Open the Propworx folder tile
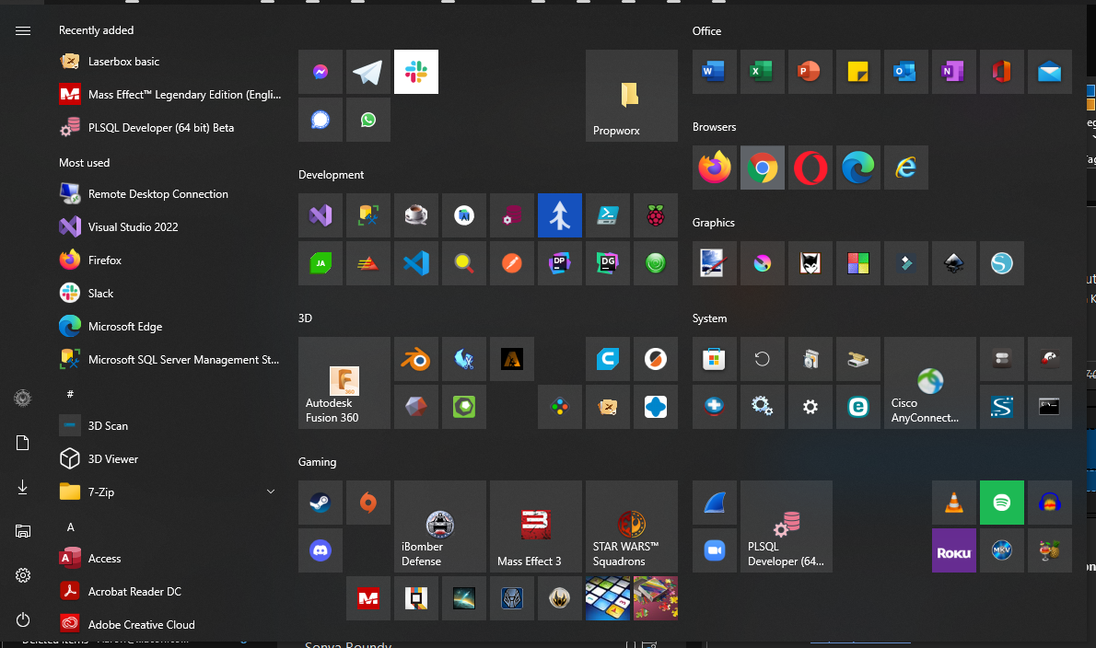1096x648 pixels. point(631,96)
